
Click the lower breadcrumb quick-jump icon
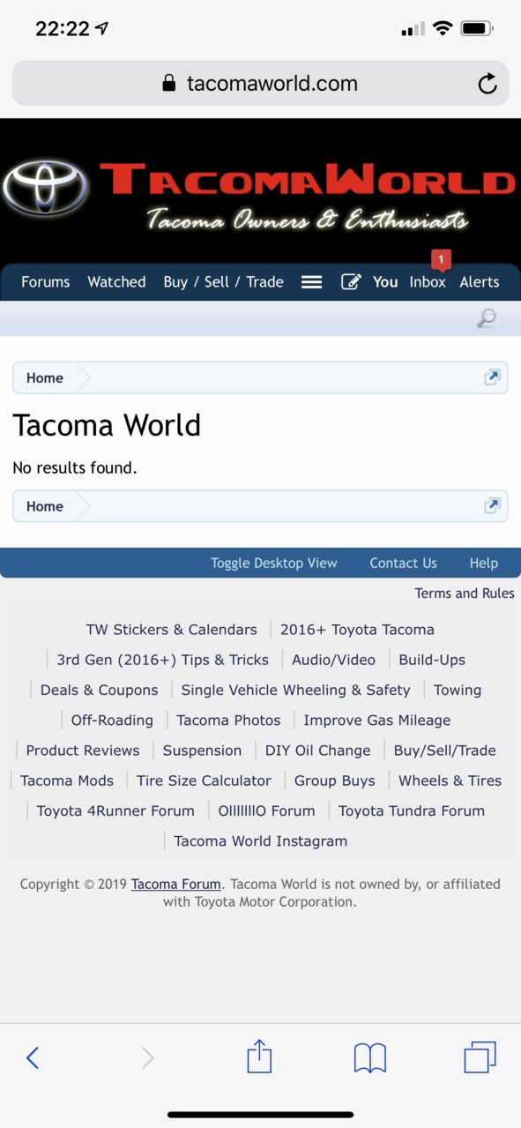492,505
